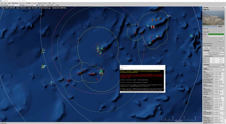Open the Editor menu
226x124 pixels.
click(50, 3)
